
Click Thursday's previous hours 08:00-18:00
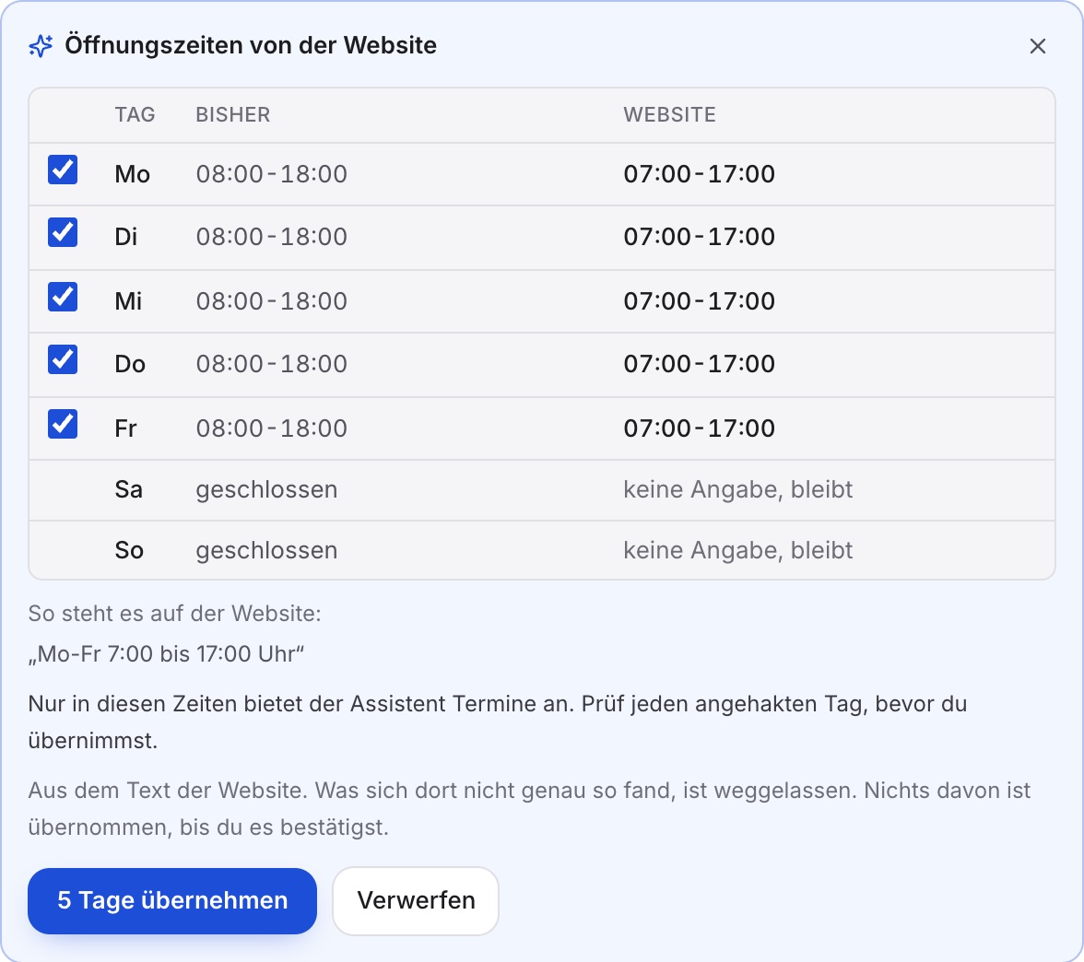272,364
